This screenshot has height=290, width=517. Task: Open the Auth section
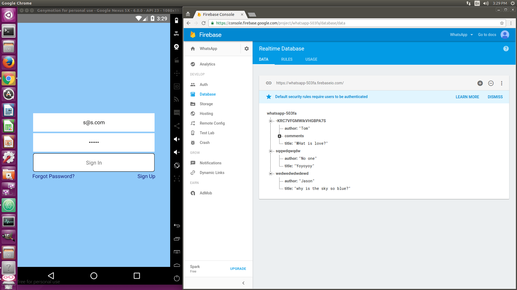(x=204, y=85)
